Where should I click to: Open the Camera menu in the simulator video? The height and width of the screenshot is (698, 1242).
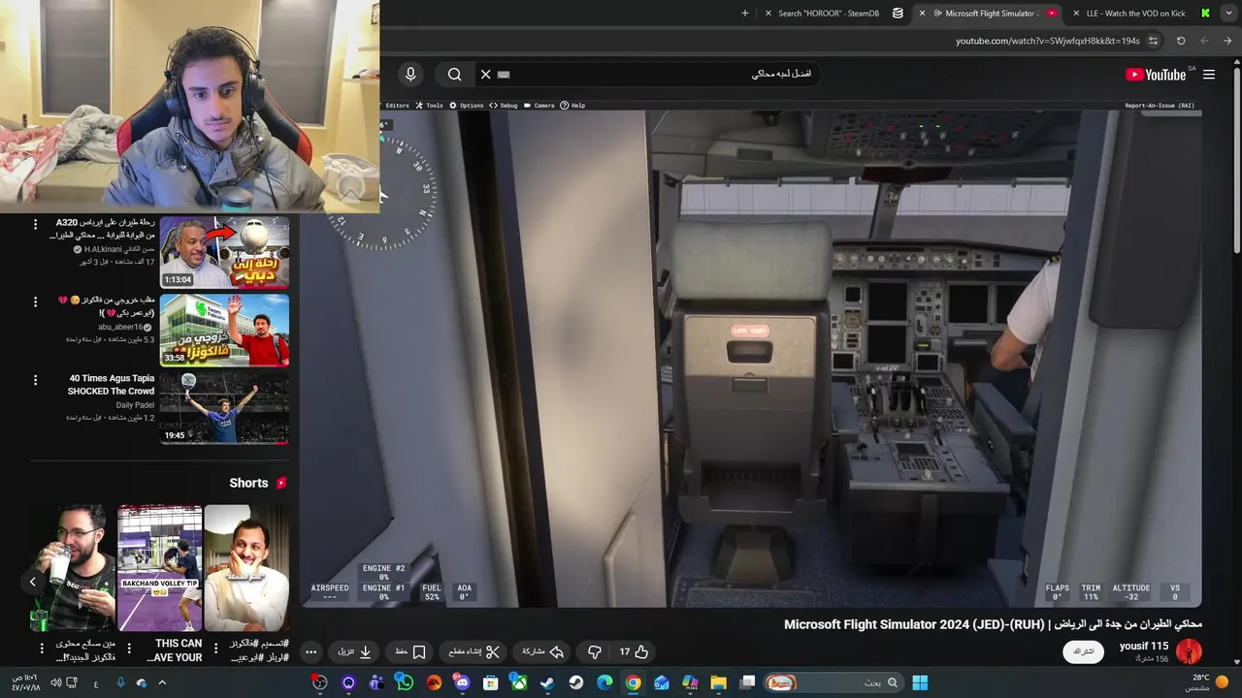pyautogui.click(x=539, y=106)
